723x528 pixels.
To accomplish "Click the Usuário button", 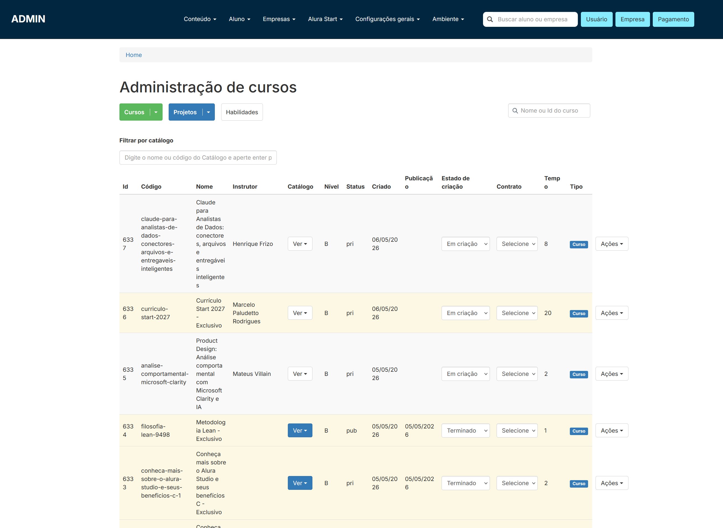I will click(596, 19).
